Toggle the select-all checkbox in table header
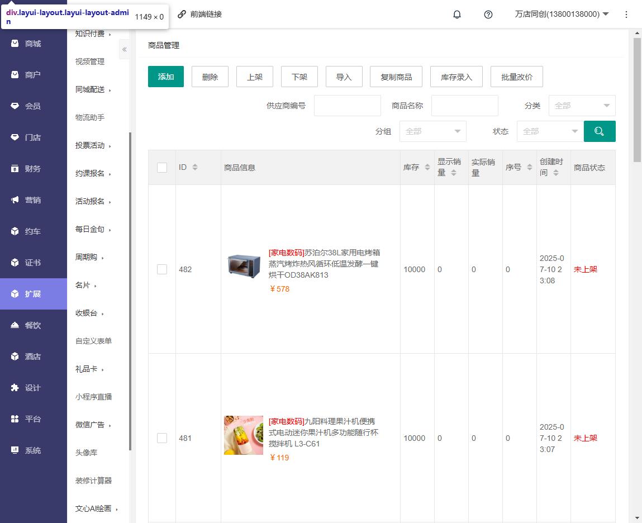This screenshot has width=642, height=523. click(162, 167)
